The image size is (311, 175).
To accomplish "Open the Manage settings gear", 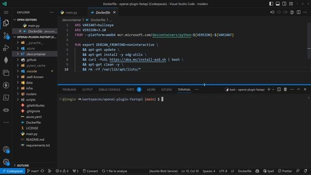I will click(x=6, y=162).
